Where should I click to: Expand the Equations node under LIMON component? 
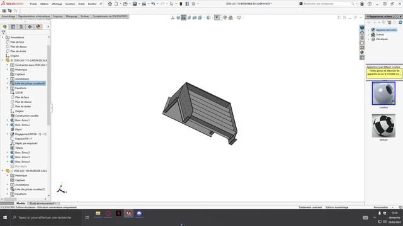coord(7,88)
